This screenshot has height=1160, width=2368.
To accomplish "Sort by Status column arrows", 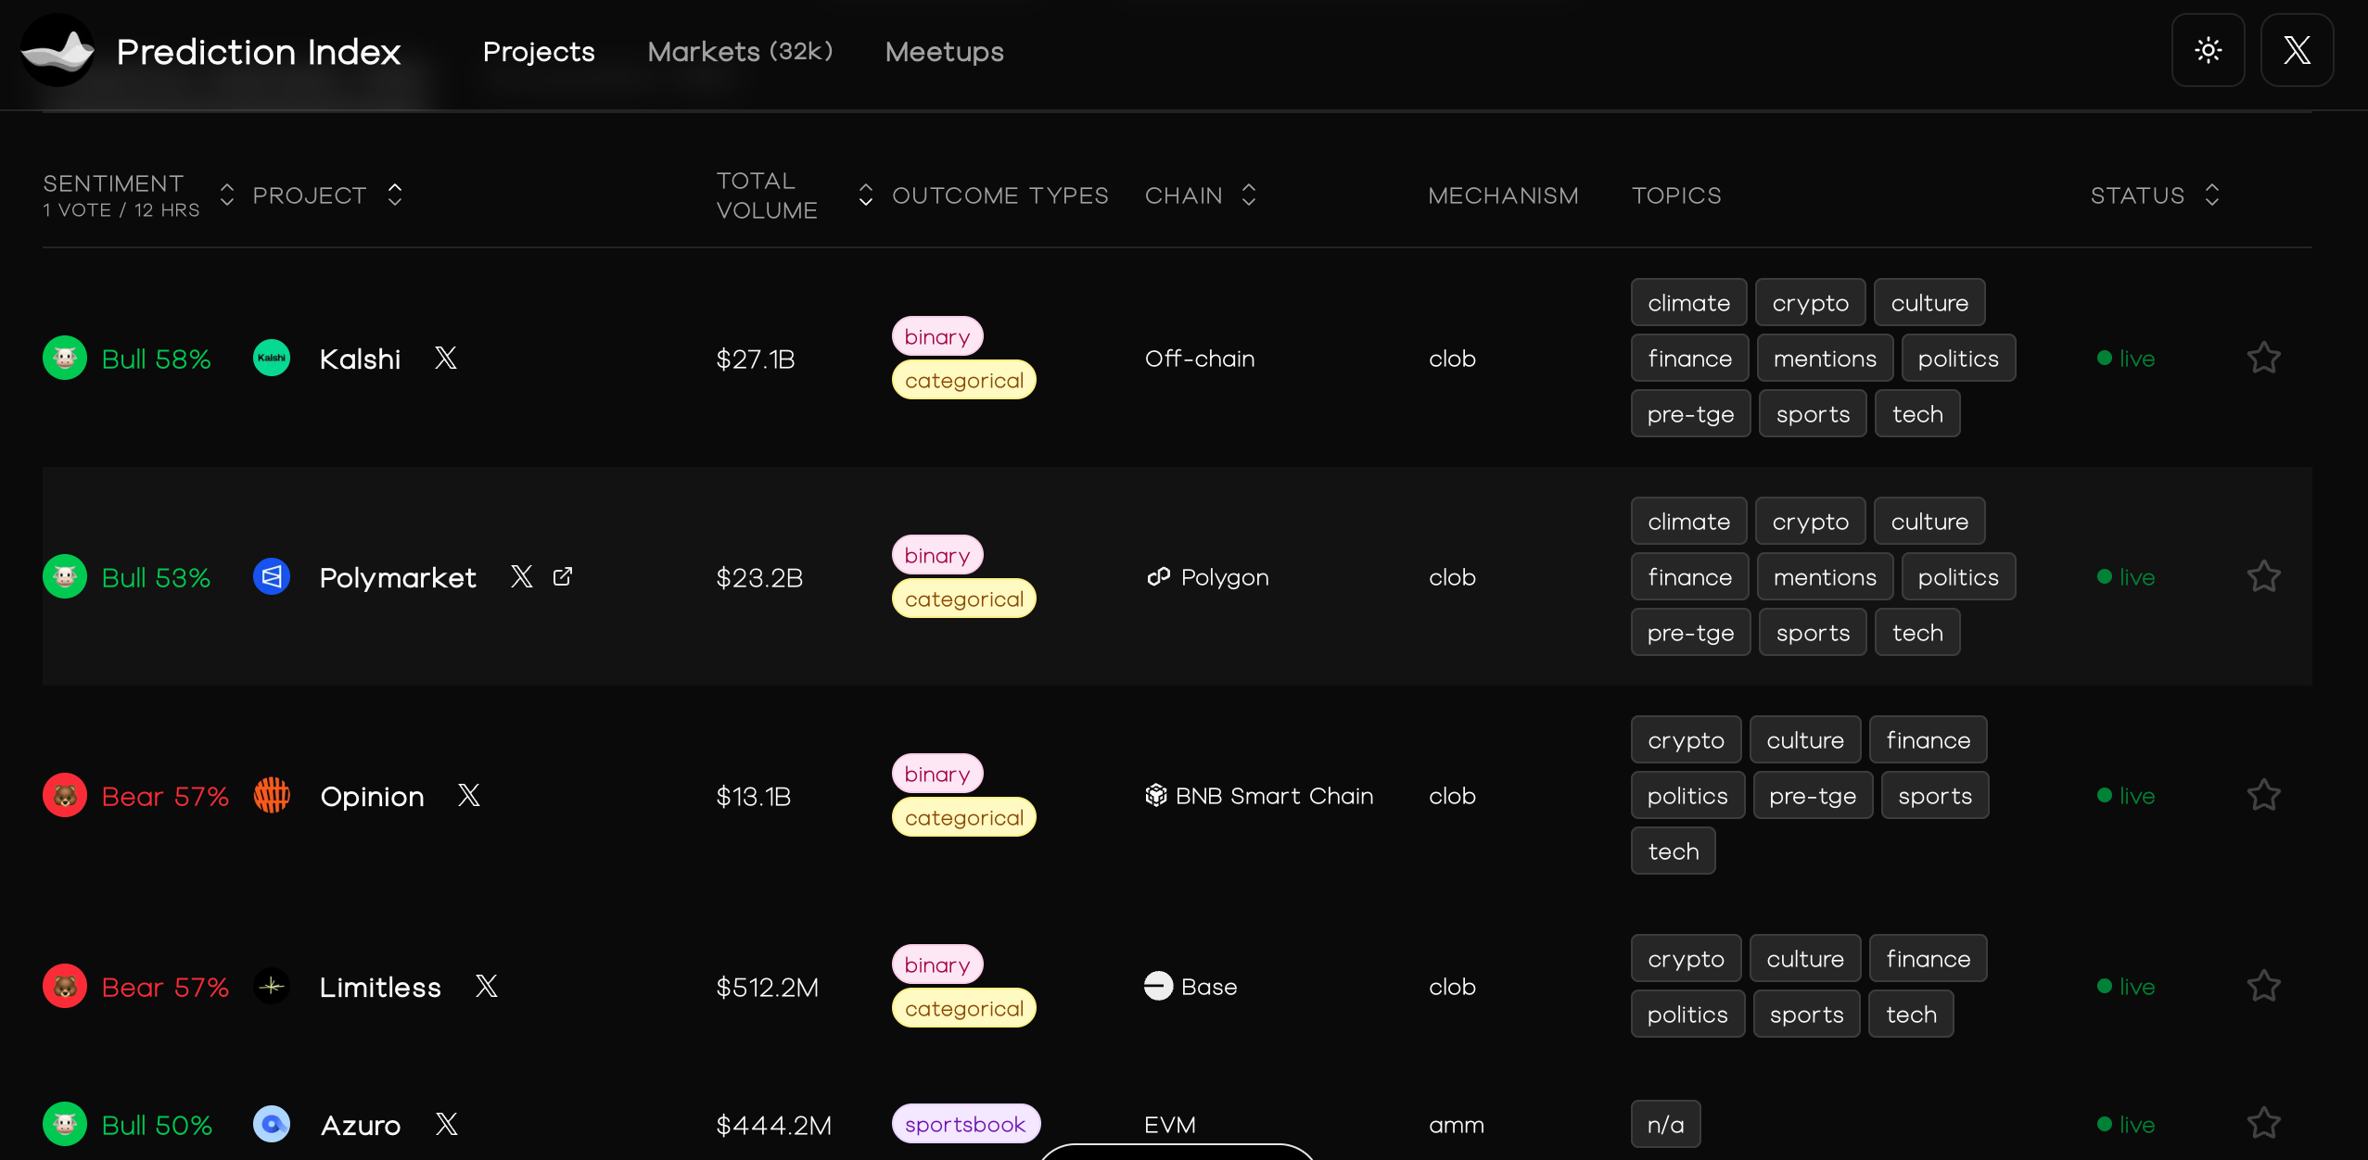I will coord(2212,195).
